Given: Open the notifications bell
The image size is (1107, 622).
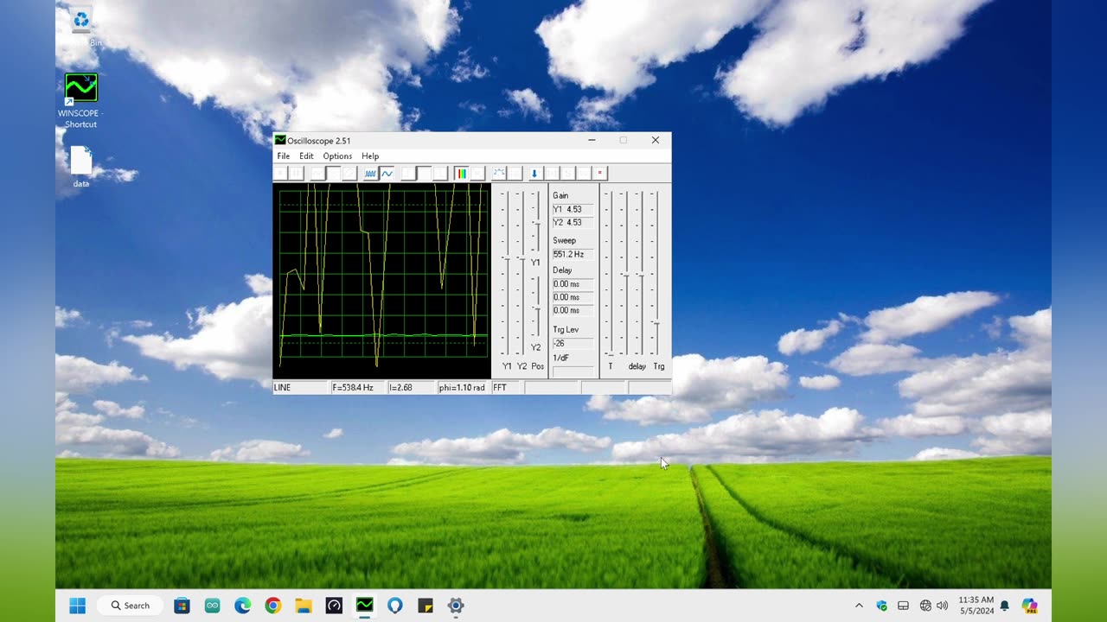Looking at the screenshot, I should coord(1005,606).
